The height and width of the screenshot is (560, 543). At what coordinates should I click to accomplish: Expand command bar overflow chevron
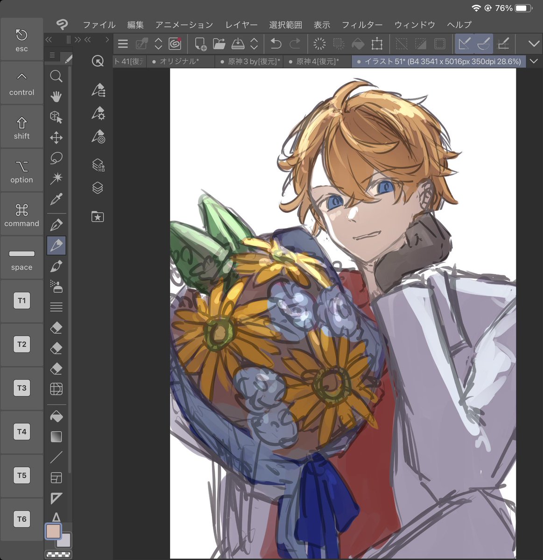click(x=534, y=44)
